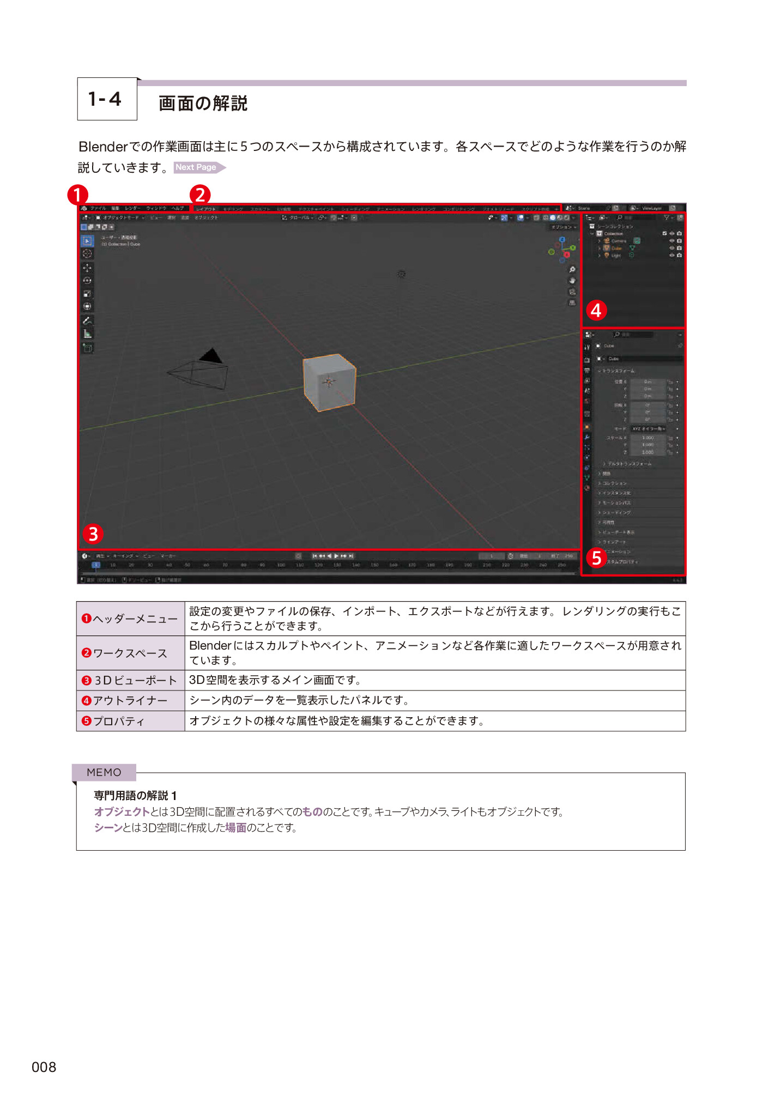Open the viewport options dropdown

click(563, 227)
